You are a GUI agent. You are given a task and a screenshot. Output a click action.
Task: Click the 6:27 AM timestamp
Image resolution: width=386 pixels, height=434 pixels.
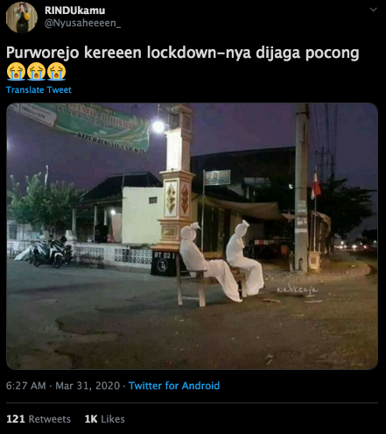click(x=25, y=386)
